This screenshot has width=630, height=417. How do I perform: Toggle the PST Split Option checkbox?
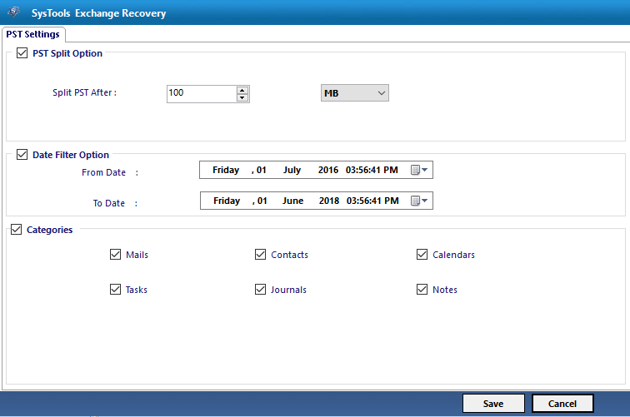point(22,53)
